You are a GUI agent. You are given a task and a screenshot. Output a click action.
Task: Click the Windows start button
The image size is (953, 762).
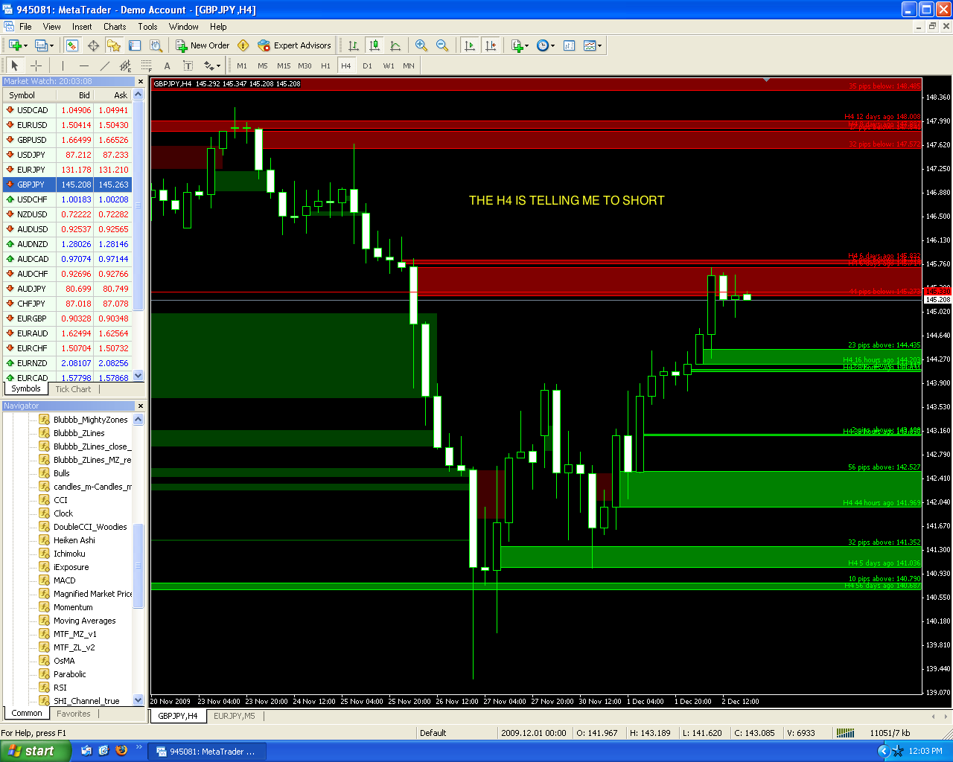[36, 751]
